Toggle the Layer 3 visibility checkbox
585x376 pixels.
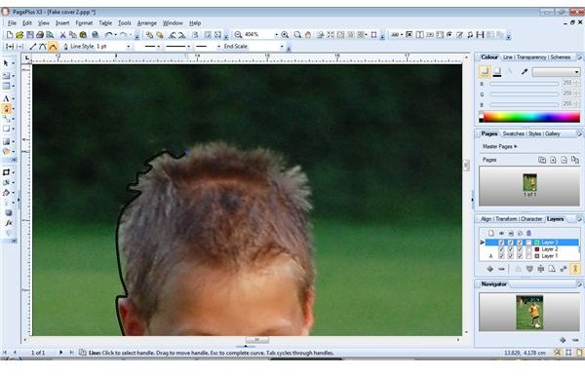point(501,243)
